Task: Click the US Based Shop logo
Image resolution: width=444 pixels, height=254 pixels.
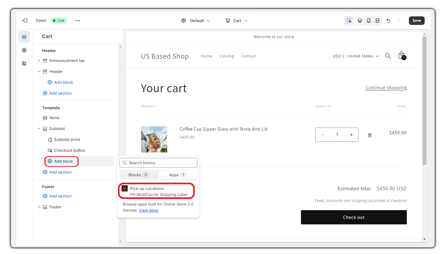Action: 165,56
